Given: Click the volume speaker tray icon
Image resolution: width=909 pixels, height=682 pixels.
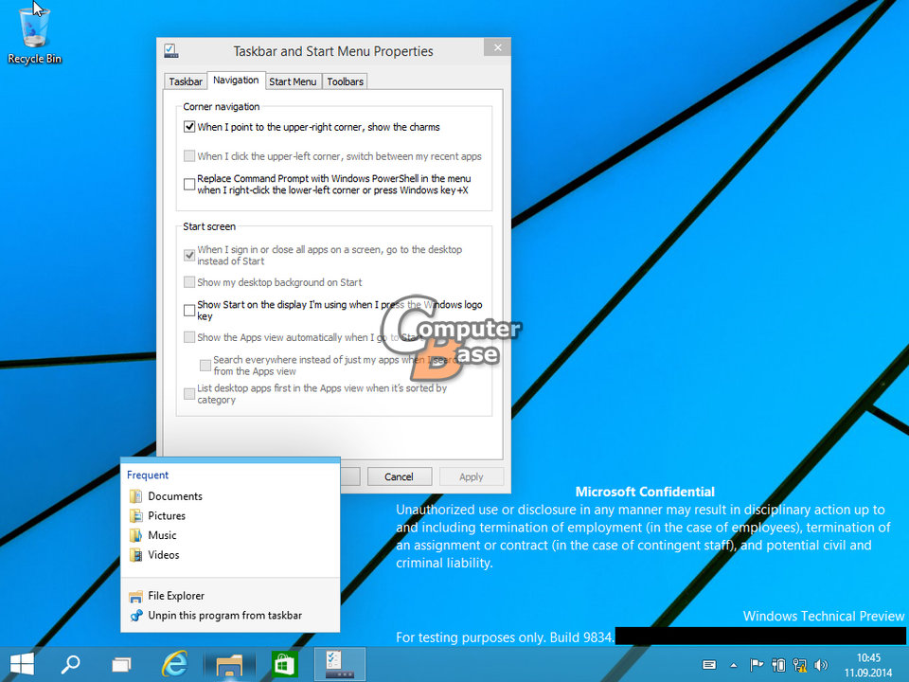Looking at the screenshot, I should 820,665.
